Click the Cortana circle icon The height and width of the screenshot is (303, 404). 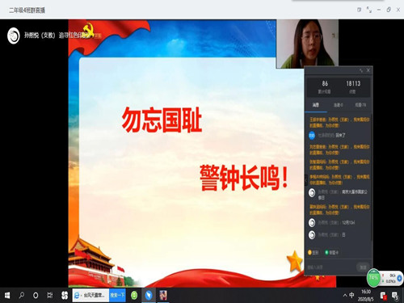click(x=36, y=296)
